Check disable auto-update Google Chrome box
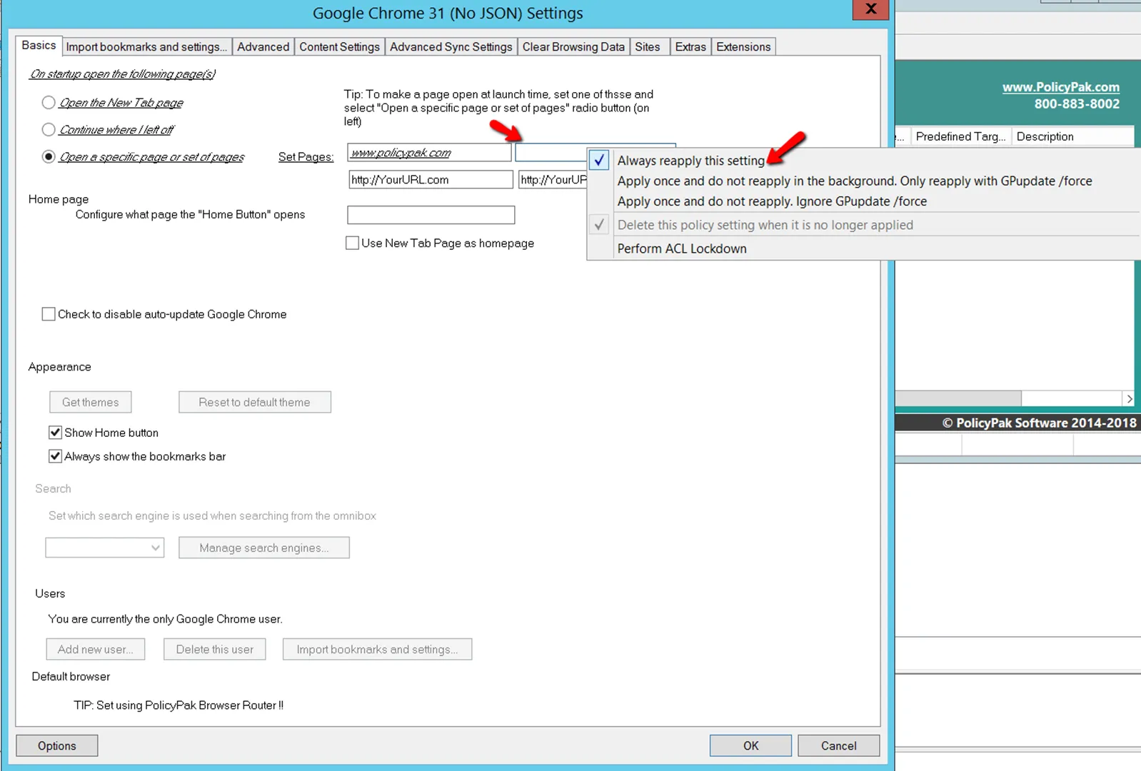Screen dimensions: 1141x771 click(x=49, y=314)
